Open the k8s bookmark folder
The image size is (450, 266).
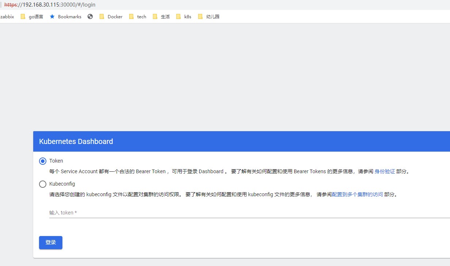pos(184,16)
